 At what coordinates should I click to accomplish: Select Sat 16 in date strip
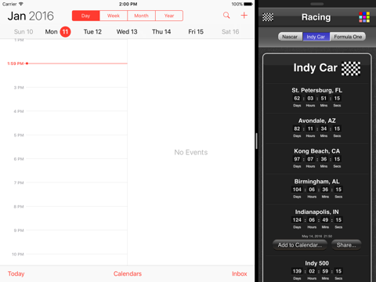[x=230, y=32]
